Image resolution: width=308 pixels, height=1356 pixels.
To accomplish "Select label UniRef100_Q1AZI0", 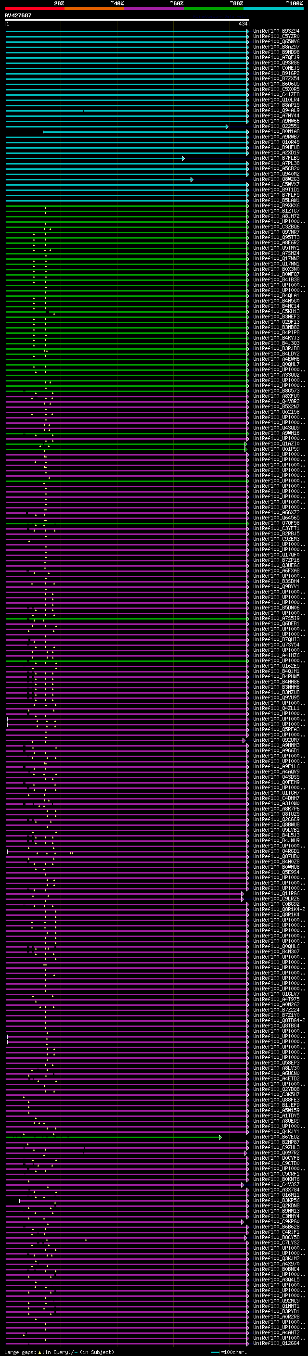I will (276, 444).
